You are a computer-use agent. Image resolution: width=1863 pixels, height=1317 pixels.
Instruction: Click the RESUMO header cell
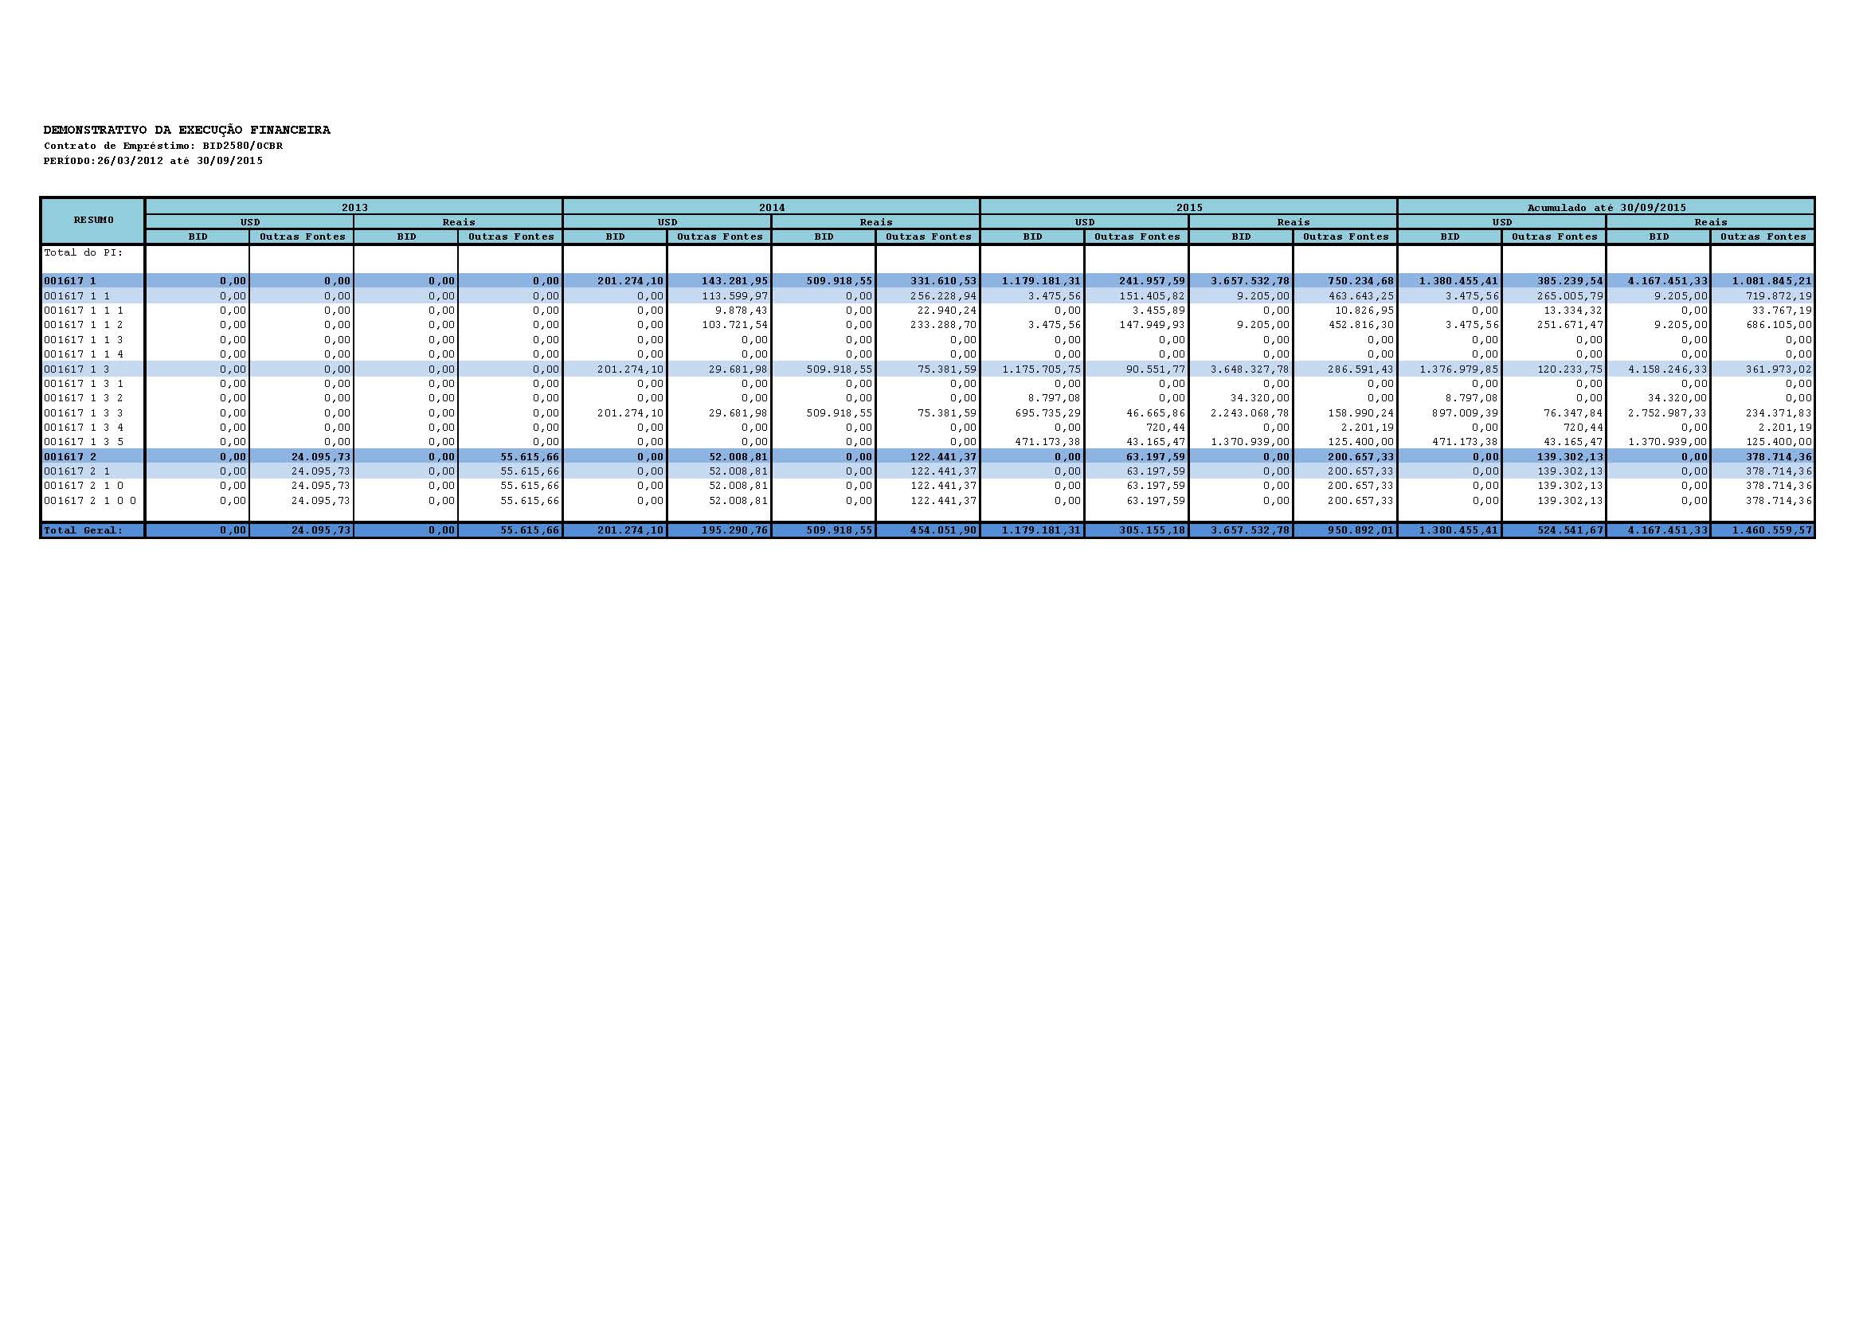pos(93,221)
